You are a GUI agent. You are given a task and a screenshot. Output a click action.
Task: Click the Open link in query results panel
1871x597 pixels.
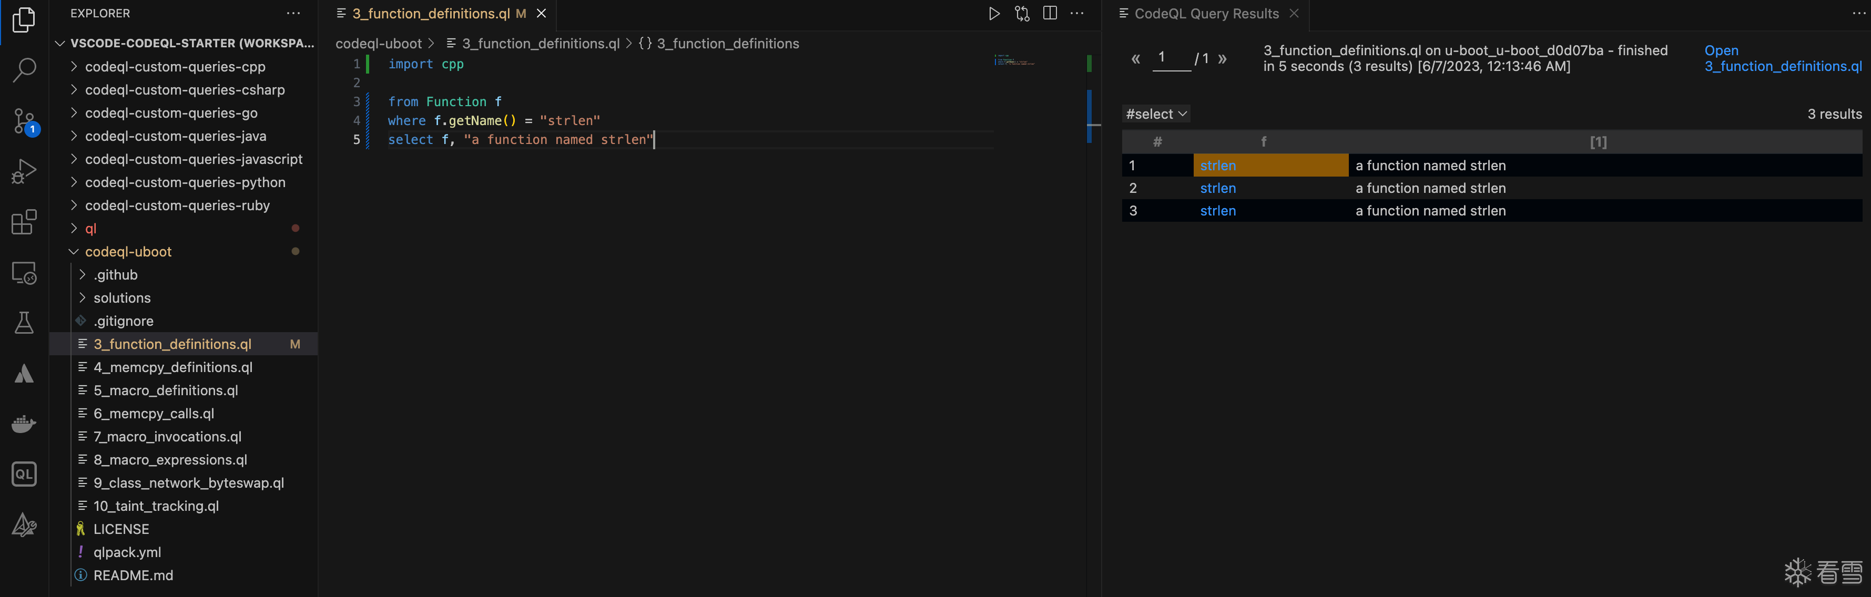(x=1721, y=50)
